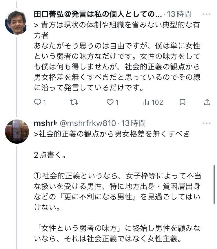Like 田口善弘's tweet with the heart icon
The width and height of the screenshot is (217, 249).
[x=110, y=102]
